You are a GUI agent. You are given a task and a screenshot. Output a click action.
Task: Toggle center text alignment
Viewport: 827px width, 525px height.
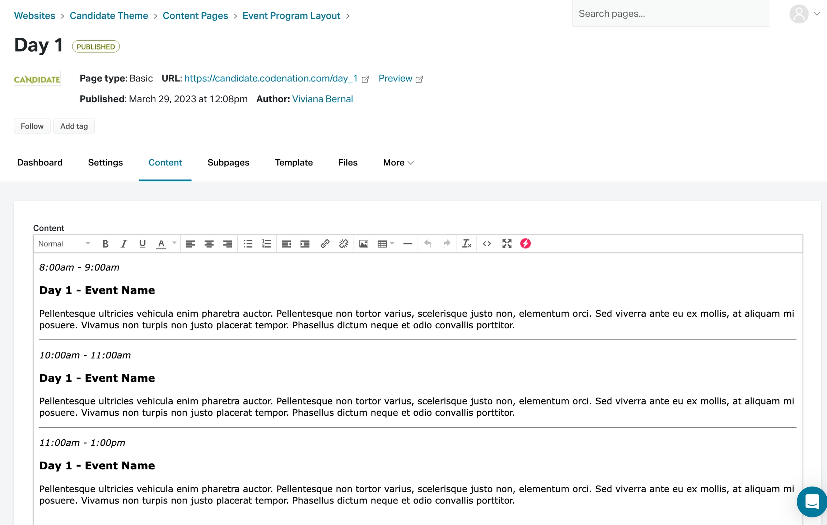209,244
